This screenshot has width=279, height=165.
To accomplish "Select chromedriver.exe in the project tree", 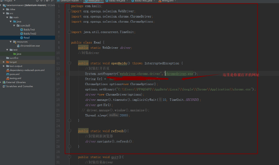I will (x=30, y=46).
